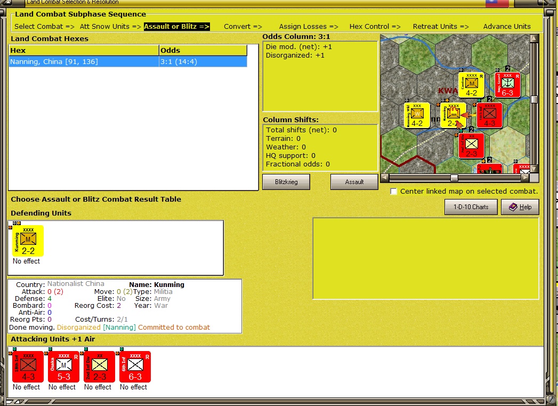Click the map vertical scrollbar up arrow
This screenshot has width=558, height=406.
pos(534,38)
